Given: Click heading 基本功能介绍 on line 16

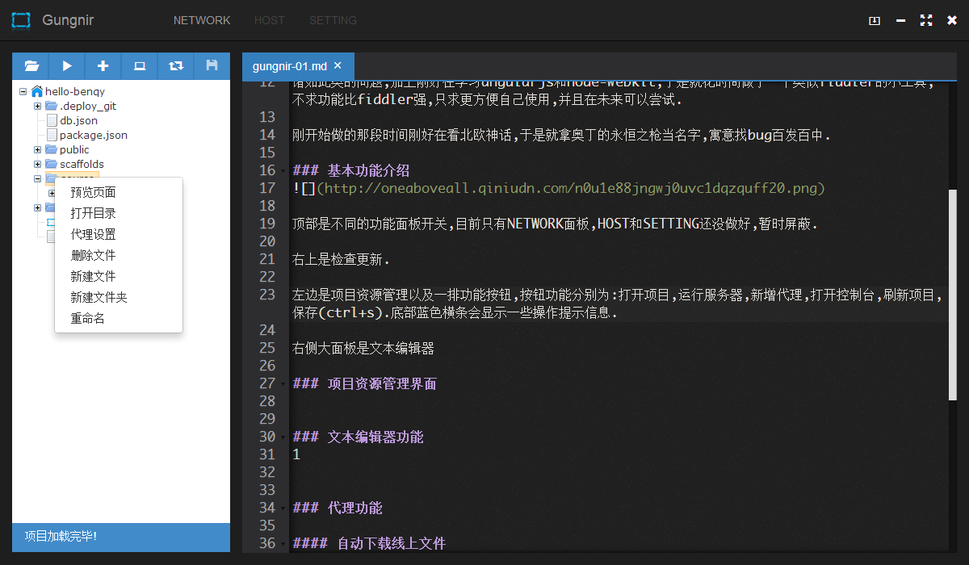Looking at the screenshot, I should click(x=368, y=170).
